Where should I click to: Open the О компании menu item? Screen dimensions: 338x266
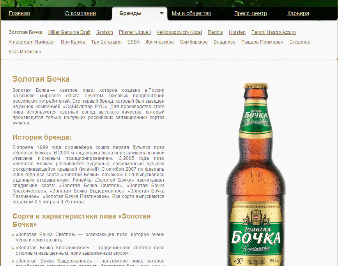80,13
